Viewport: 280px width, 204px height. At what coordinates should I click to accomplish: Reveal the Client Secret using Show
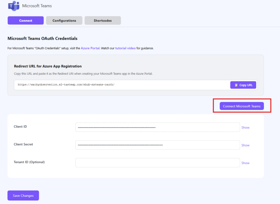tap(245, 145)
